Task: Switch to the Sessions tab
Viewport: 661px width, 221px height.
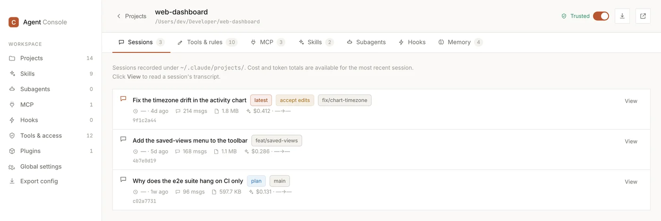Action: [x=141, y=42]
